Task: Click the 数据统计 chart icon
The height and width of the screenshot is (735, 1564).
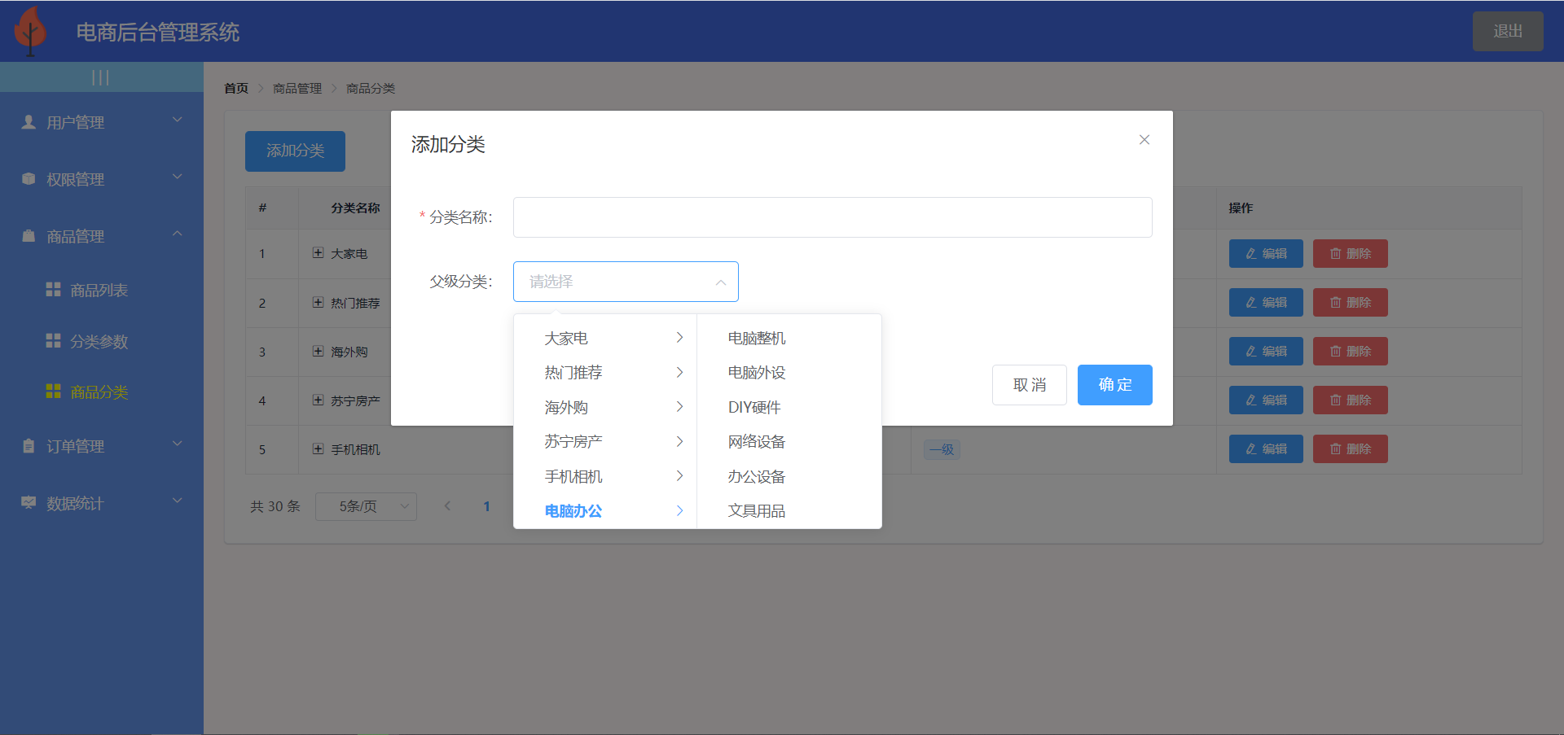Action: [27, 503]
